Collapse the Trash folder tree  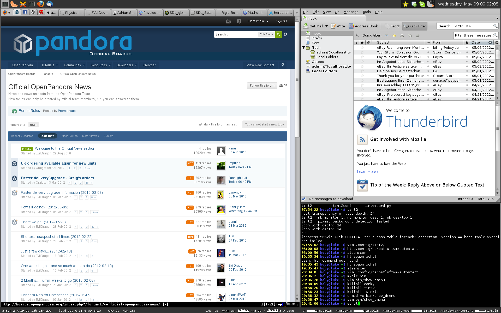click(304, 47)
